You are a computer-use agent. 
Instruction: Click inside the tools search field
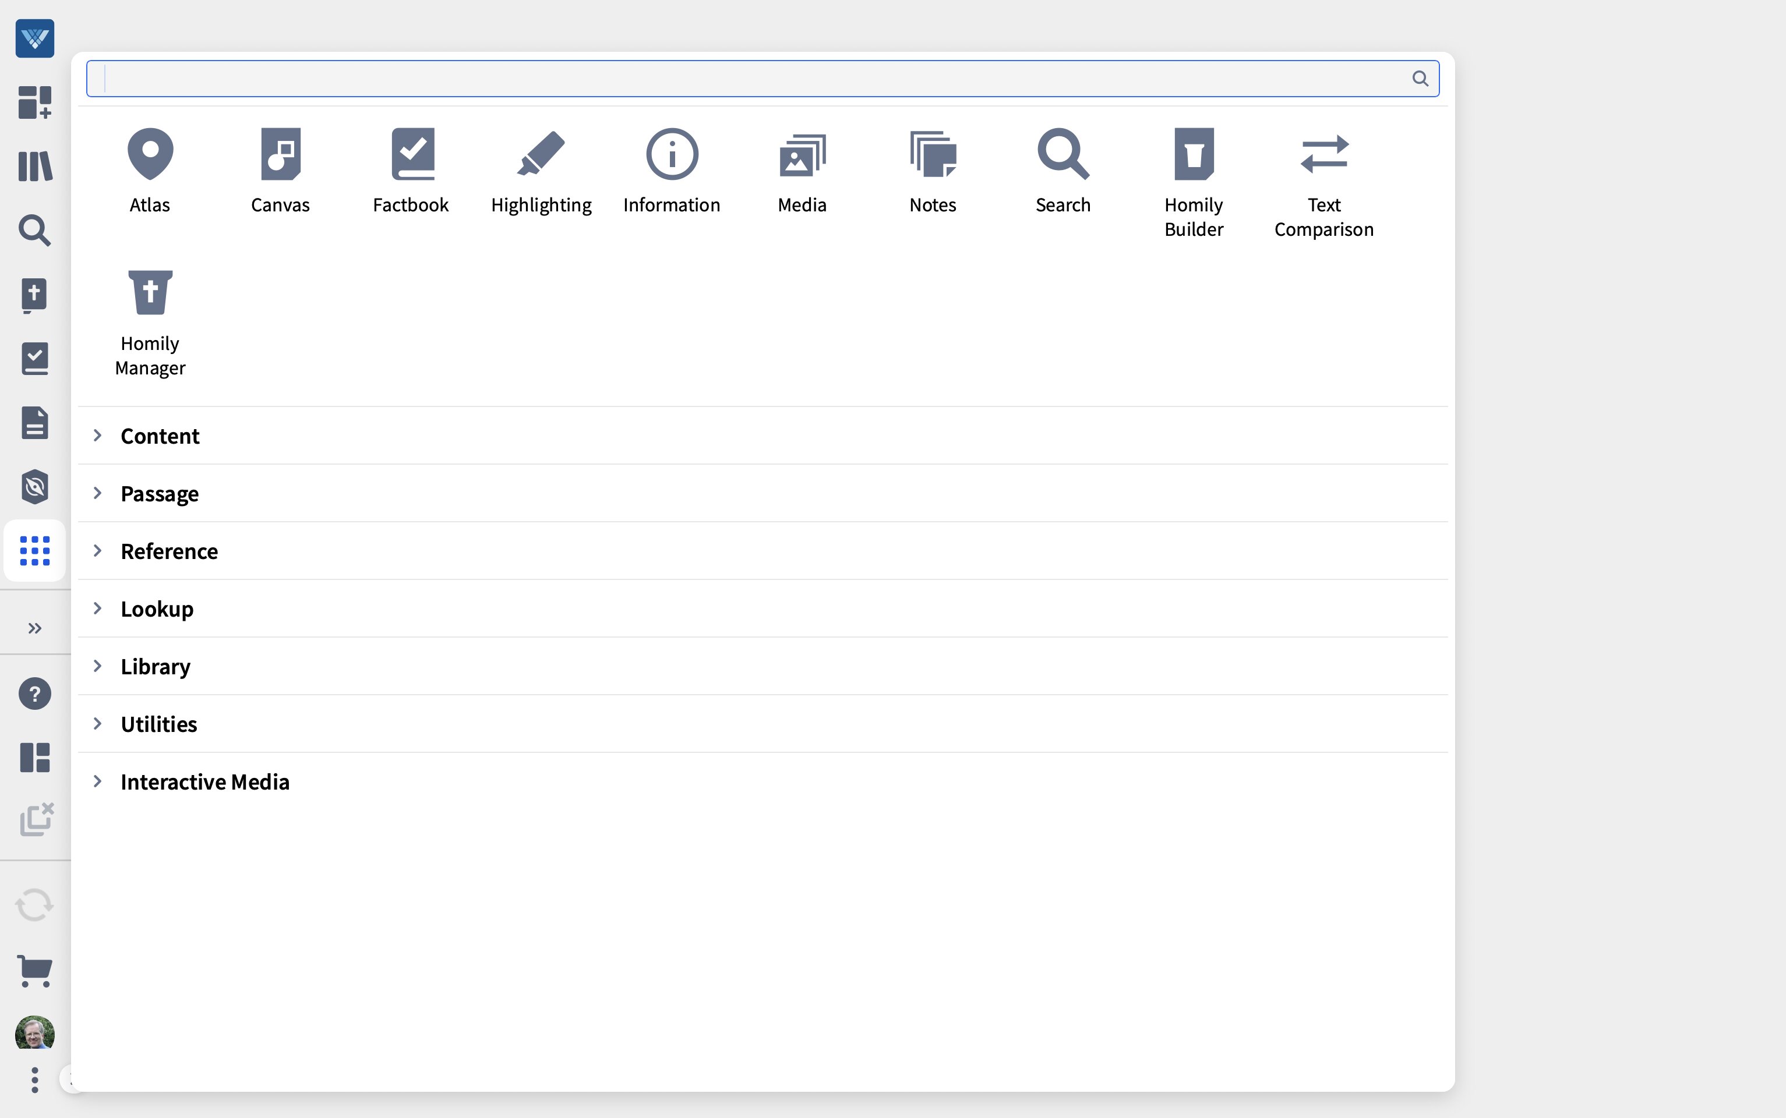tap(740, 77)
